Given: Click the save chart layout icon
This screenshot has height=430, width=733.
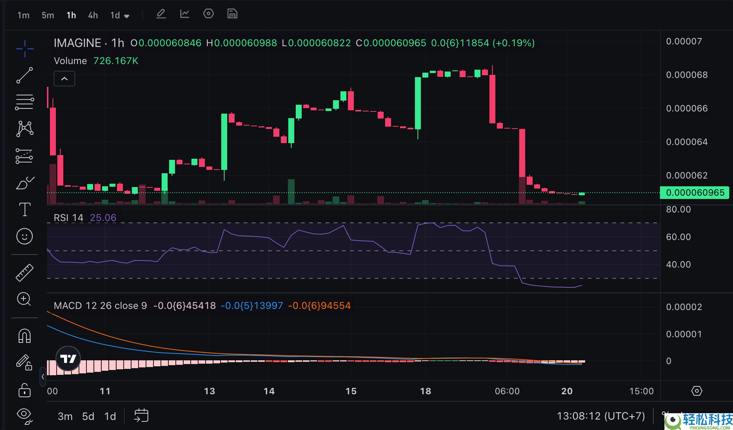Looking at the screenshot, I should coord(232,14).
